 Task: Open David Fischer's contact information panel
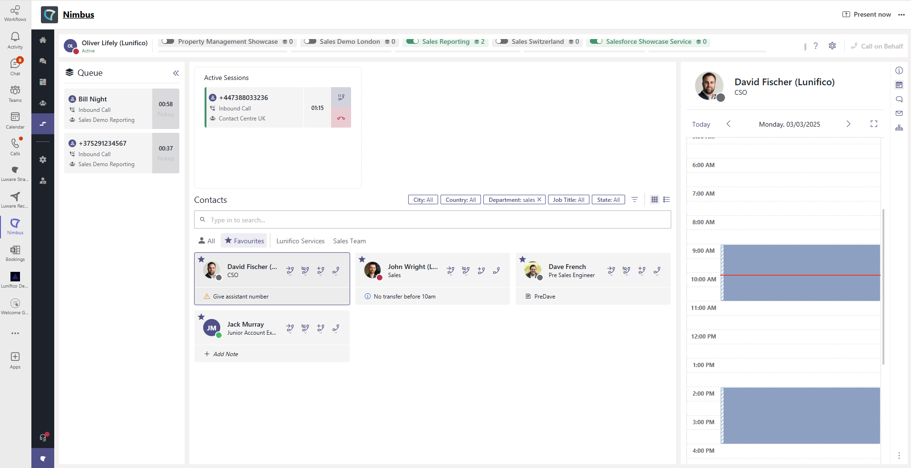coord(899,70)
